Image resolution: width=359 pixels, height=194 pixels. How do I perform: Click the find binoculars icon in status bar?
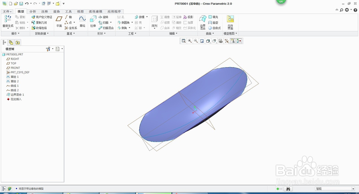(x=288, y=189)
